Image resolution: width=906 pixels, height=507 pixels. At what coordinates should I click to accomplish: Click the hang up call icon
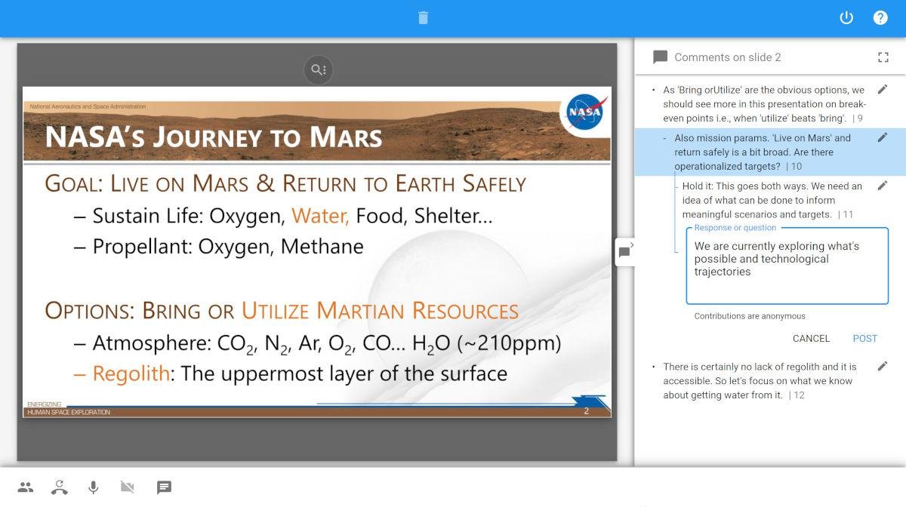pos(60,487)
